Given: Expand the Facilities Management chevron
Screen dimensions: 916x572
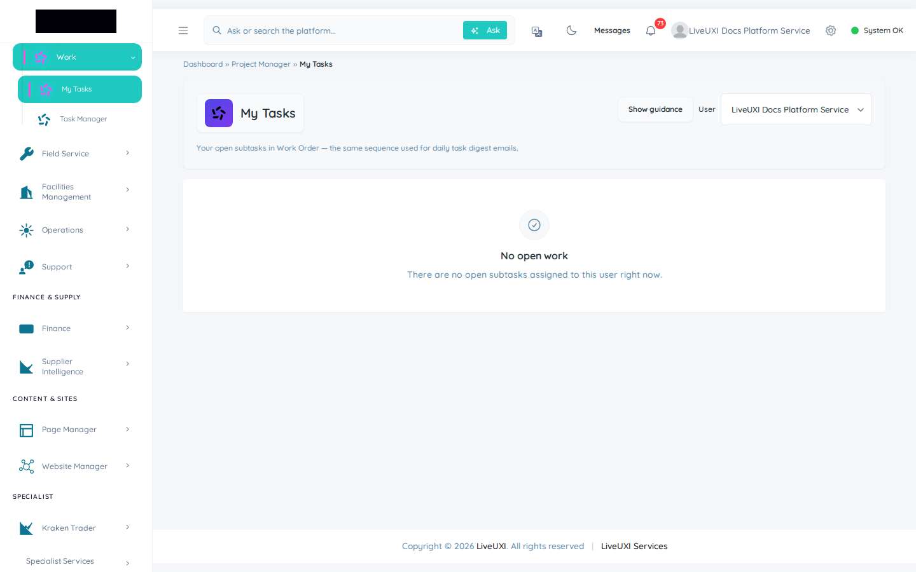Looking at the screenshot, I should [x=128, y=190].
